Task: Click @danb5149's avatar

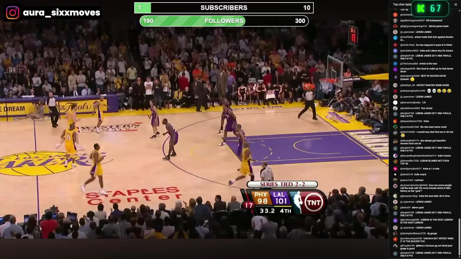Action: coord(395,174)
